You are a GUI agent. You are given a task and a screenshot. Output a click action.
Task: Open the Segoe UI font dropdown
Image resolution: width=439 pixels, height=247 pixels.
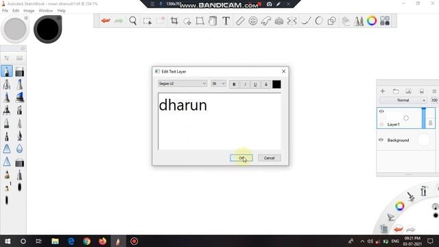182,84
